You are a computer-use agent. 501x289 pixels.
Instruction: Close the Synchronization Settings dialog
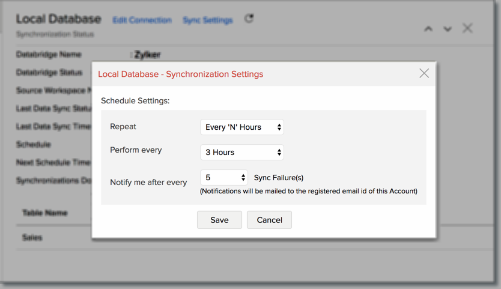(424, 73)
